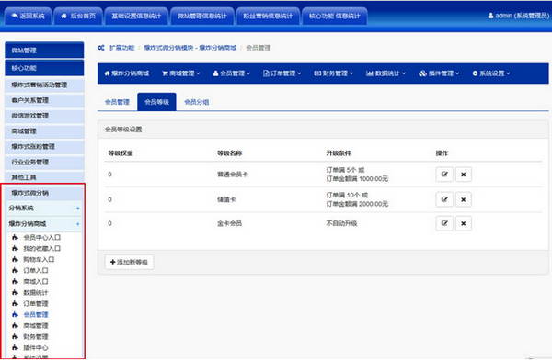
Task: Open 微站管理 sidebar section
Action: (44, 50)
